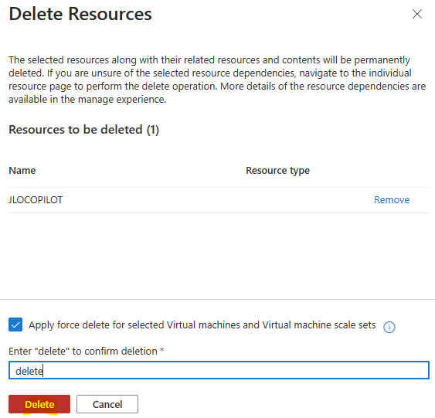Click the white checkmark inside the blue box

[15, 325]
